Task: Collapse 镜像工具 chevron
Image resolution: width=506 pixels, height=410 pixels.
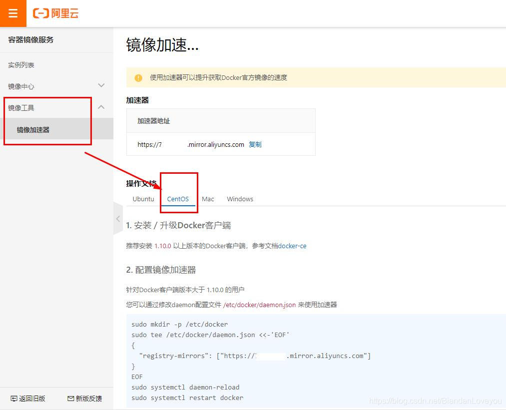Action: pos(101,107)
